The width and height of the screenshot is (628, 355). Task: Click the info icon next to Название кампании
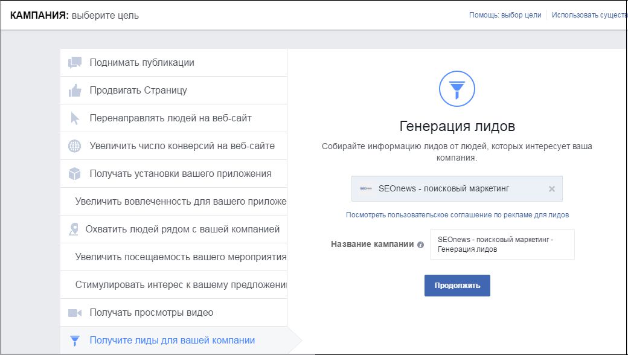pos(420,245)
